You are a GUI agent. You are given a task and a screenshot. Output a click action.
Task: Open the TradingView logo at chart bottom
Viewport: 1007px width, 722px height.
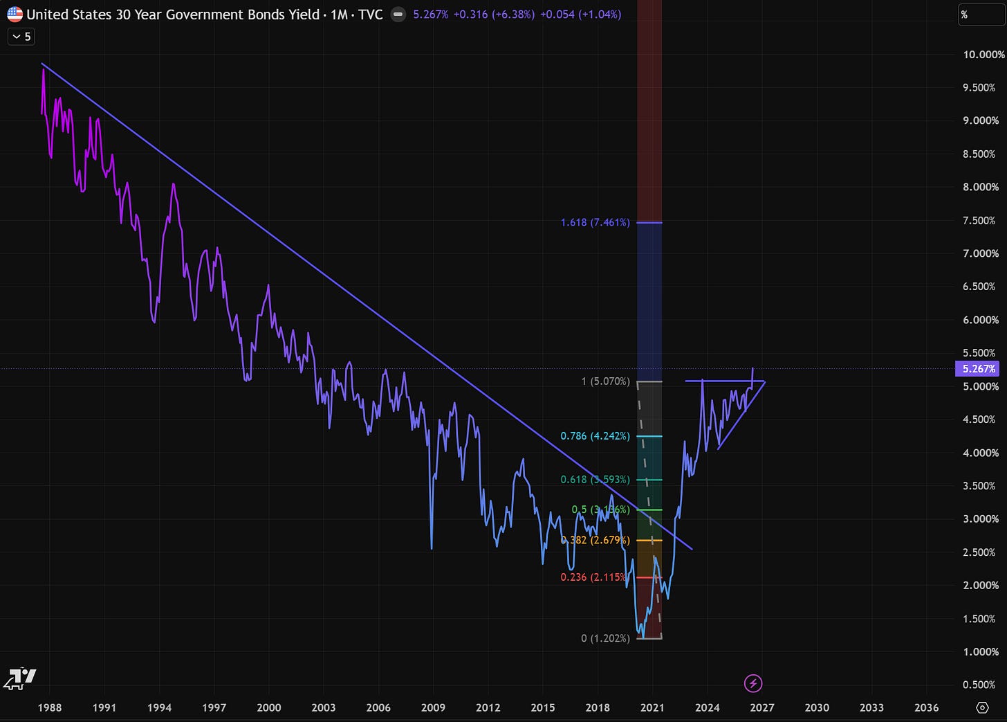click(x=19, y=680)
